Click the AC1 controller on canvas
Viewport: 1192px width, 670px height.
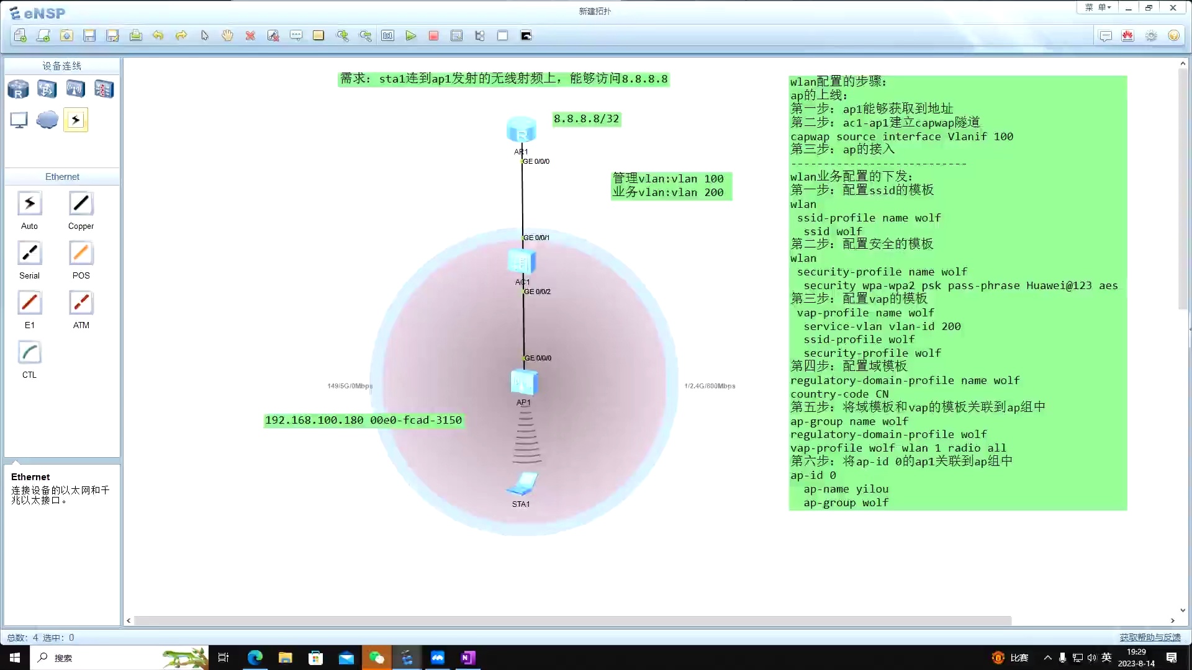click(x=521, y=262)
